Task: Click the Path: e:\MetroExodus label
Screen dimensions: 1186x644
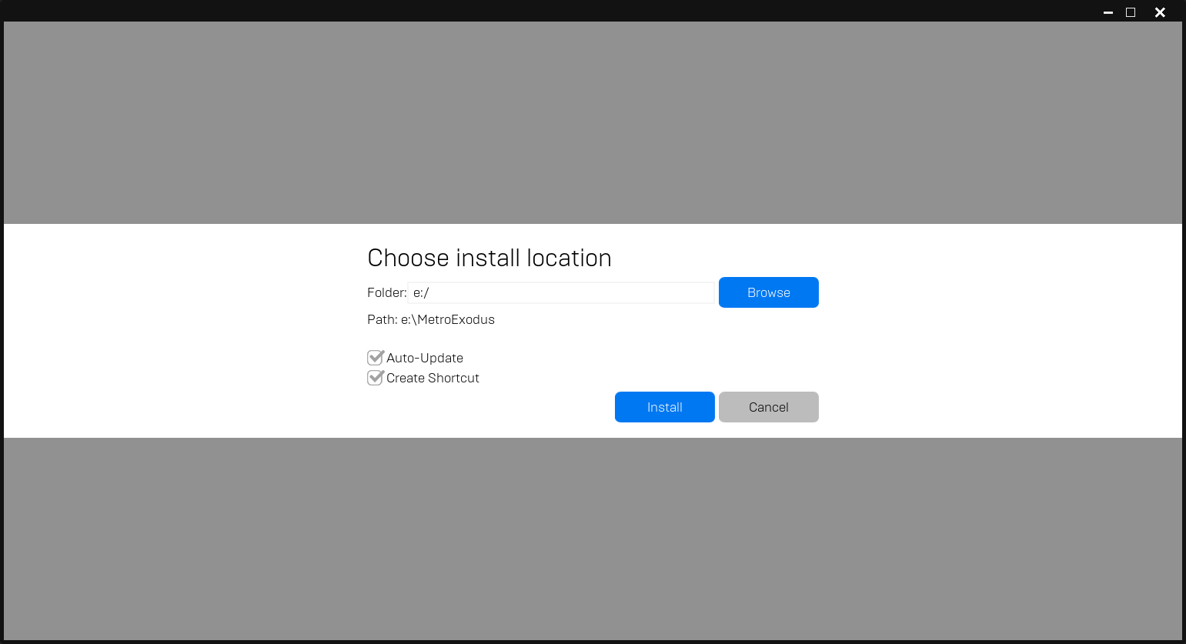Action: coord(431,319)
